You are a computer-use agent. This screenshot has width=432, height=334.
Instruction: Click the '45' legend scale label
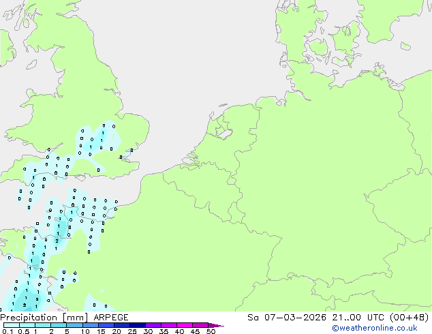click(x=195, y=331)
